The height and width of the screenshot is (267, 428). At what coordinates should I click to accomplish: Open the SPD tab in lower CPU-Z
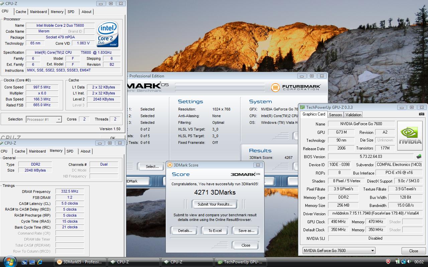point(70,151)
